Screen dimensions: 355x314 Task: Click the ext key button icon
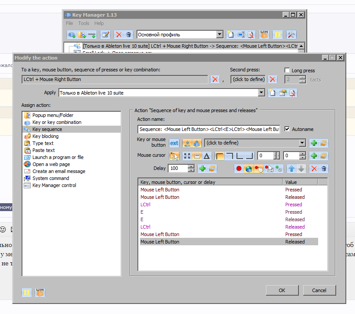pos(174,143)
